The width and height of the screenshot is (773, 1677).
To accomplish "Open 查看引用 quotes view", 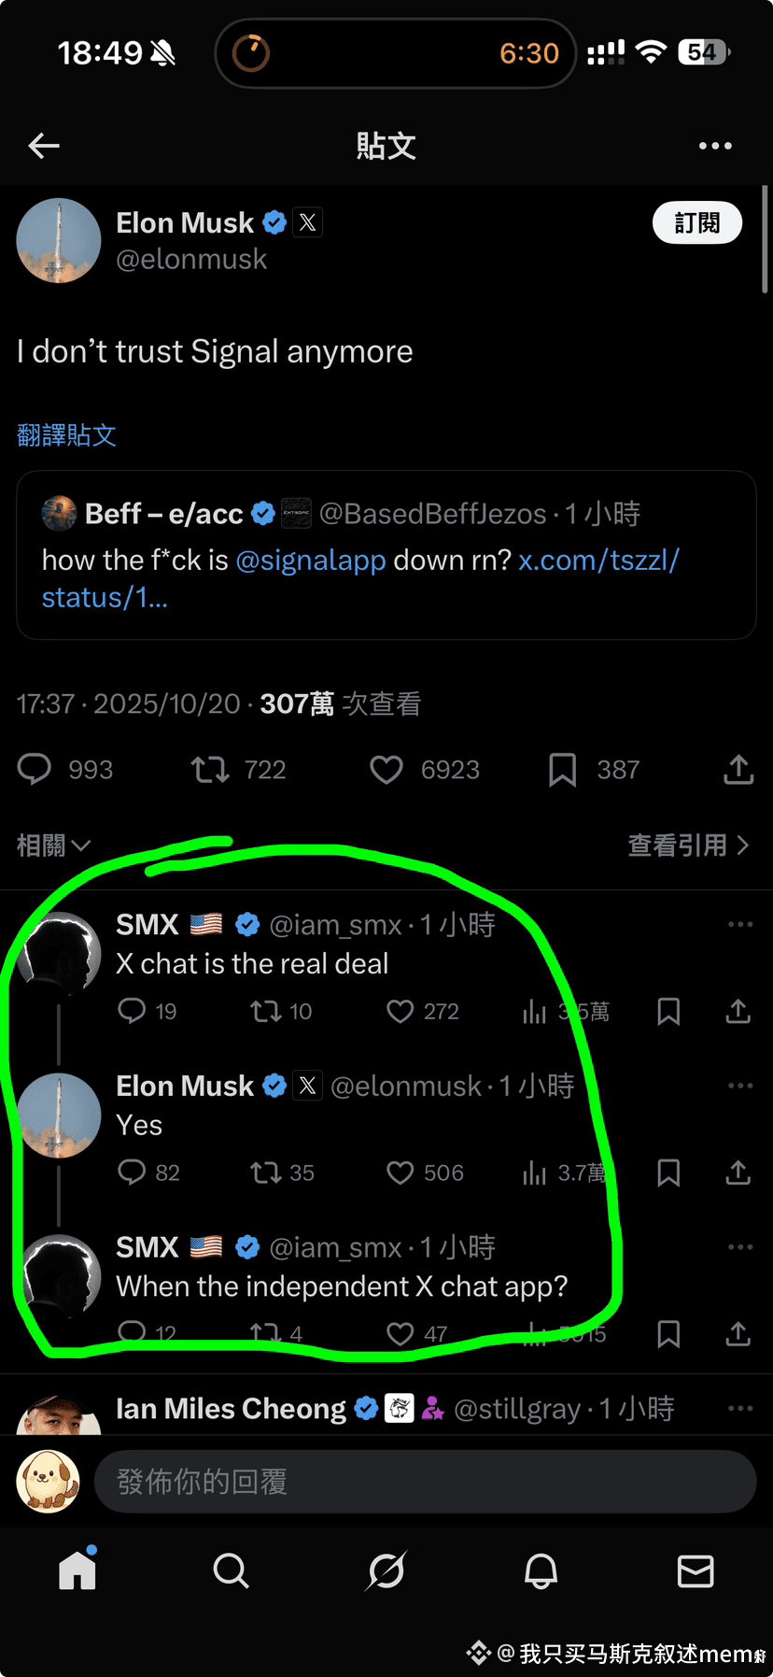I will tap(688, 846).
